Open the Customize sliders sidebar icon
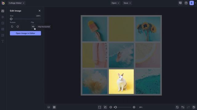Screen dimensions: 197x110 pos(3,17)
